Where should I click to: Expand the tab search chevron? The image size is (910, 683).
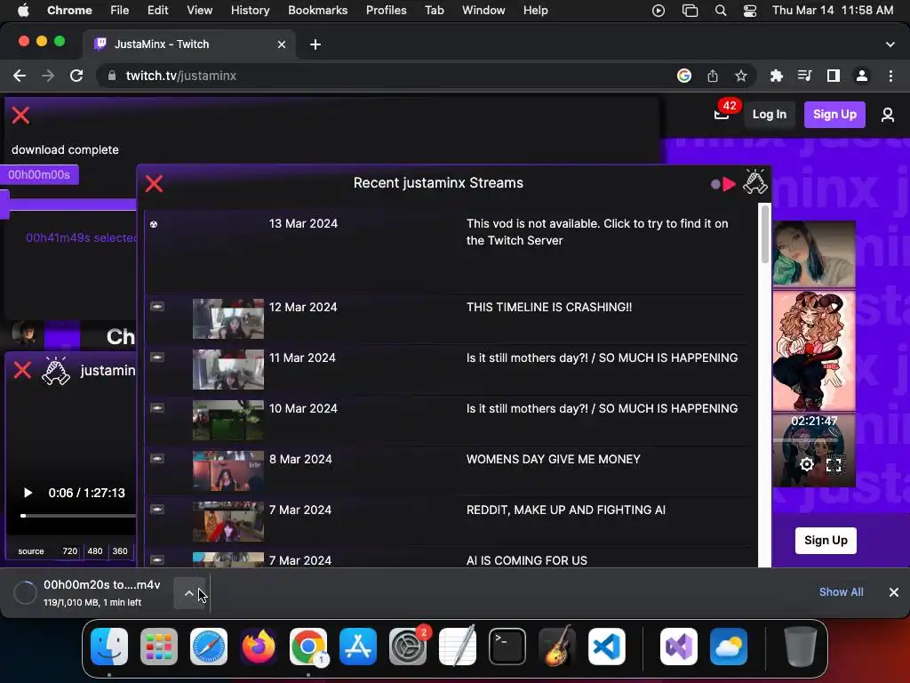[890, 44]
